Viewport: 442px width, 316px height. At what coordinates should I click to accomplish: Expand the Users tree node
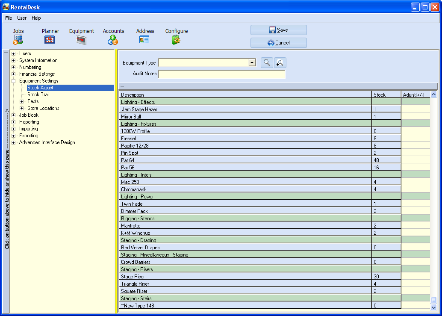click(x=14, y=53)
